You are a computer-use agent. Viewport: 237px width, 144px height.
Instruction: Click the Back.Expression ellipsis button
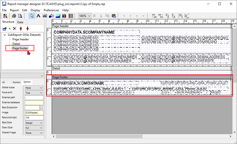pos(41,108)
